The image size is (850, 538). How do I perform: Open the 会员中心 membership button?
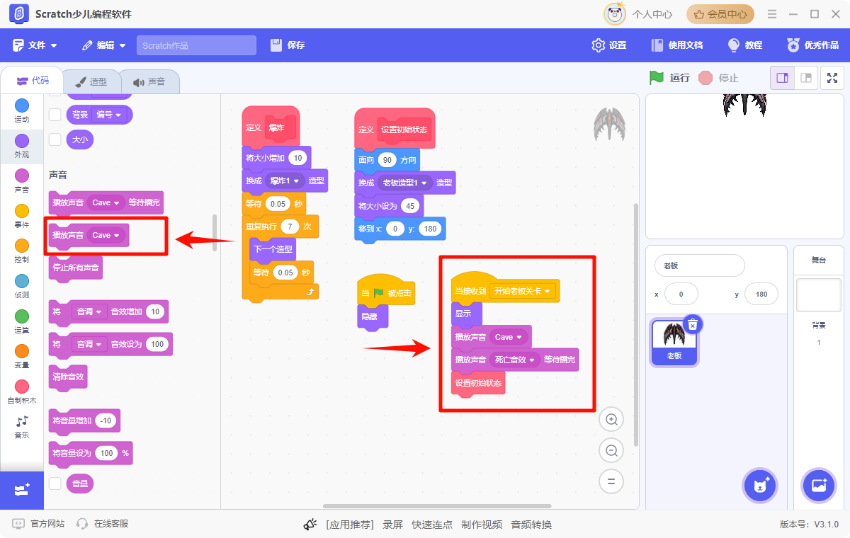pyautogui.click(x=720, y=14)
